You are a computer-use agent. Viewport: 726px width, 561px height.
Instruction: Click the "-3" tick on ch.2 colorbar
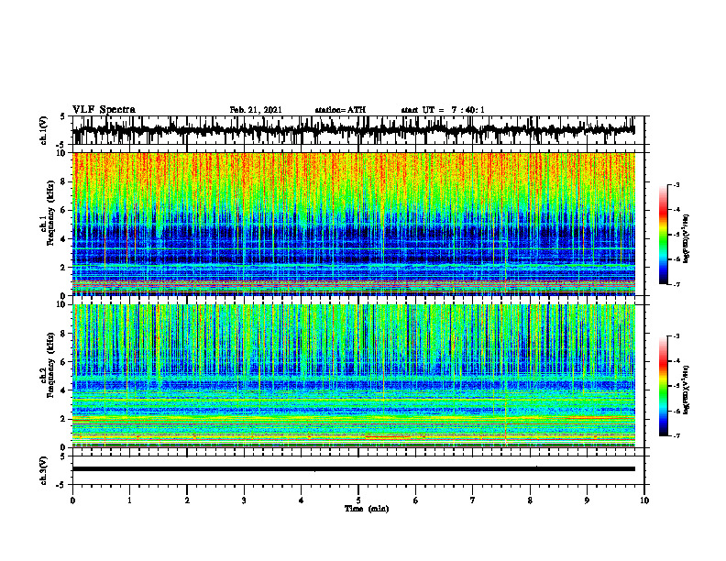(x=676, y=336)
